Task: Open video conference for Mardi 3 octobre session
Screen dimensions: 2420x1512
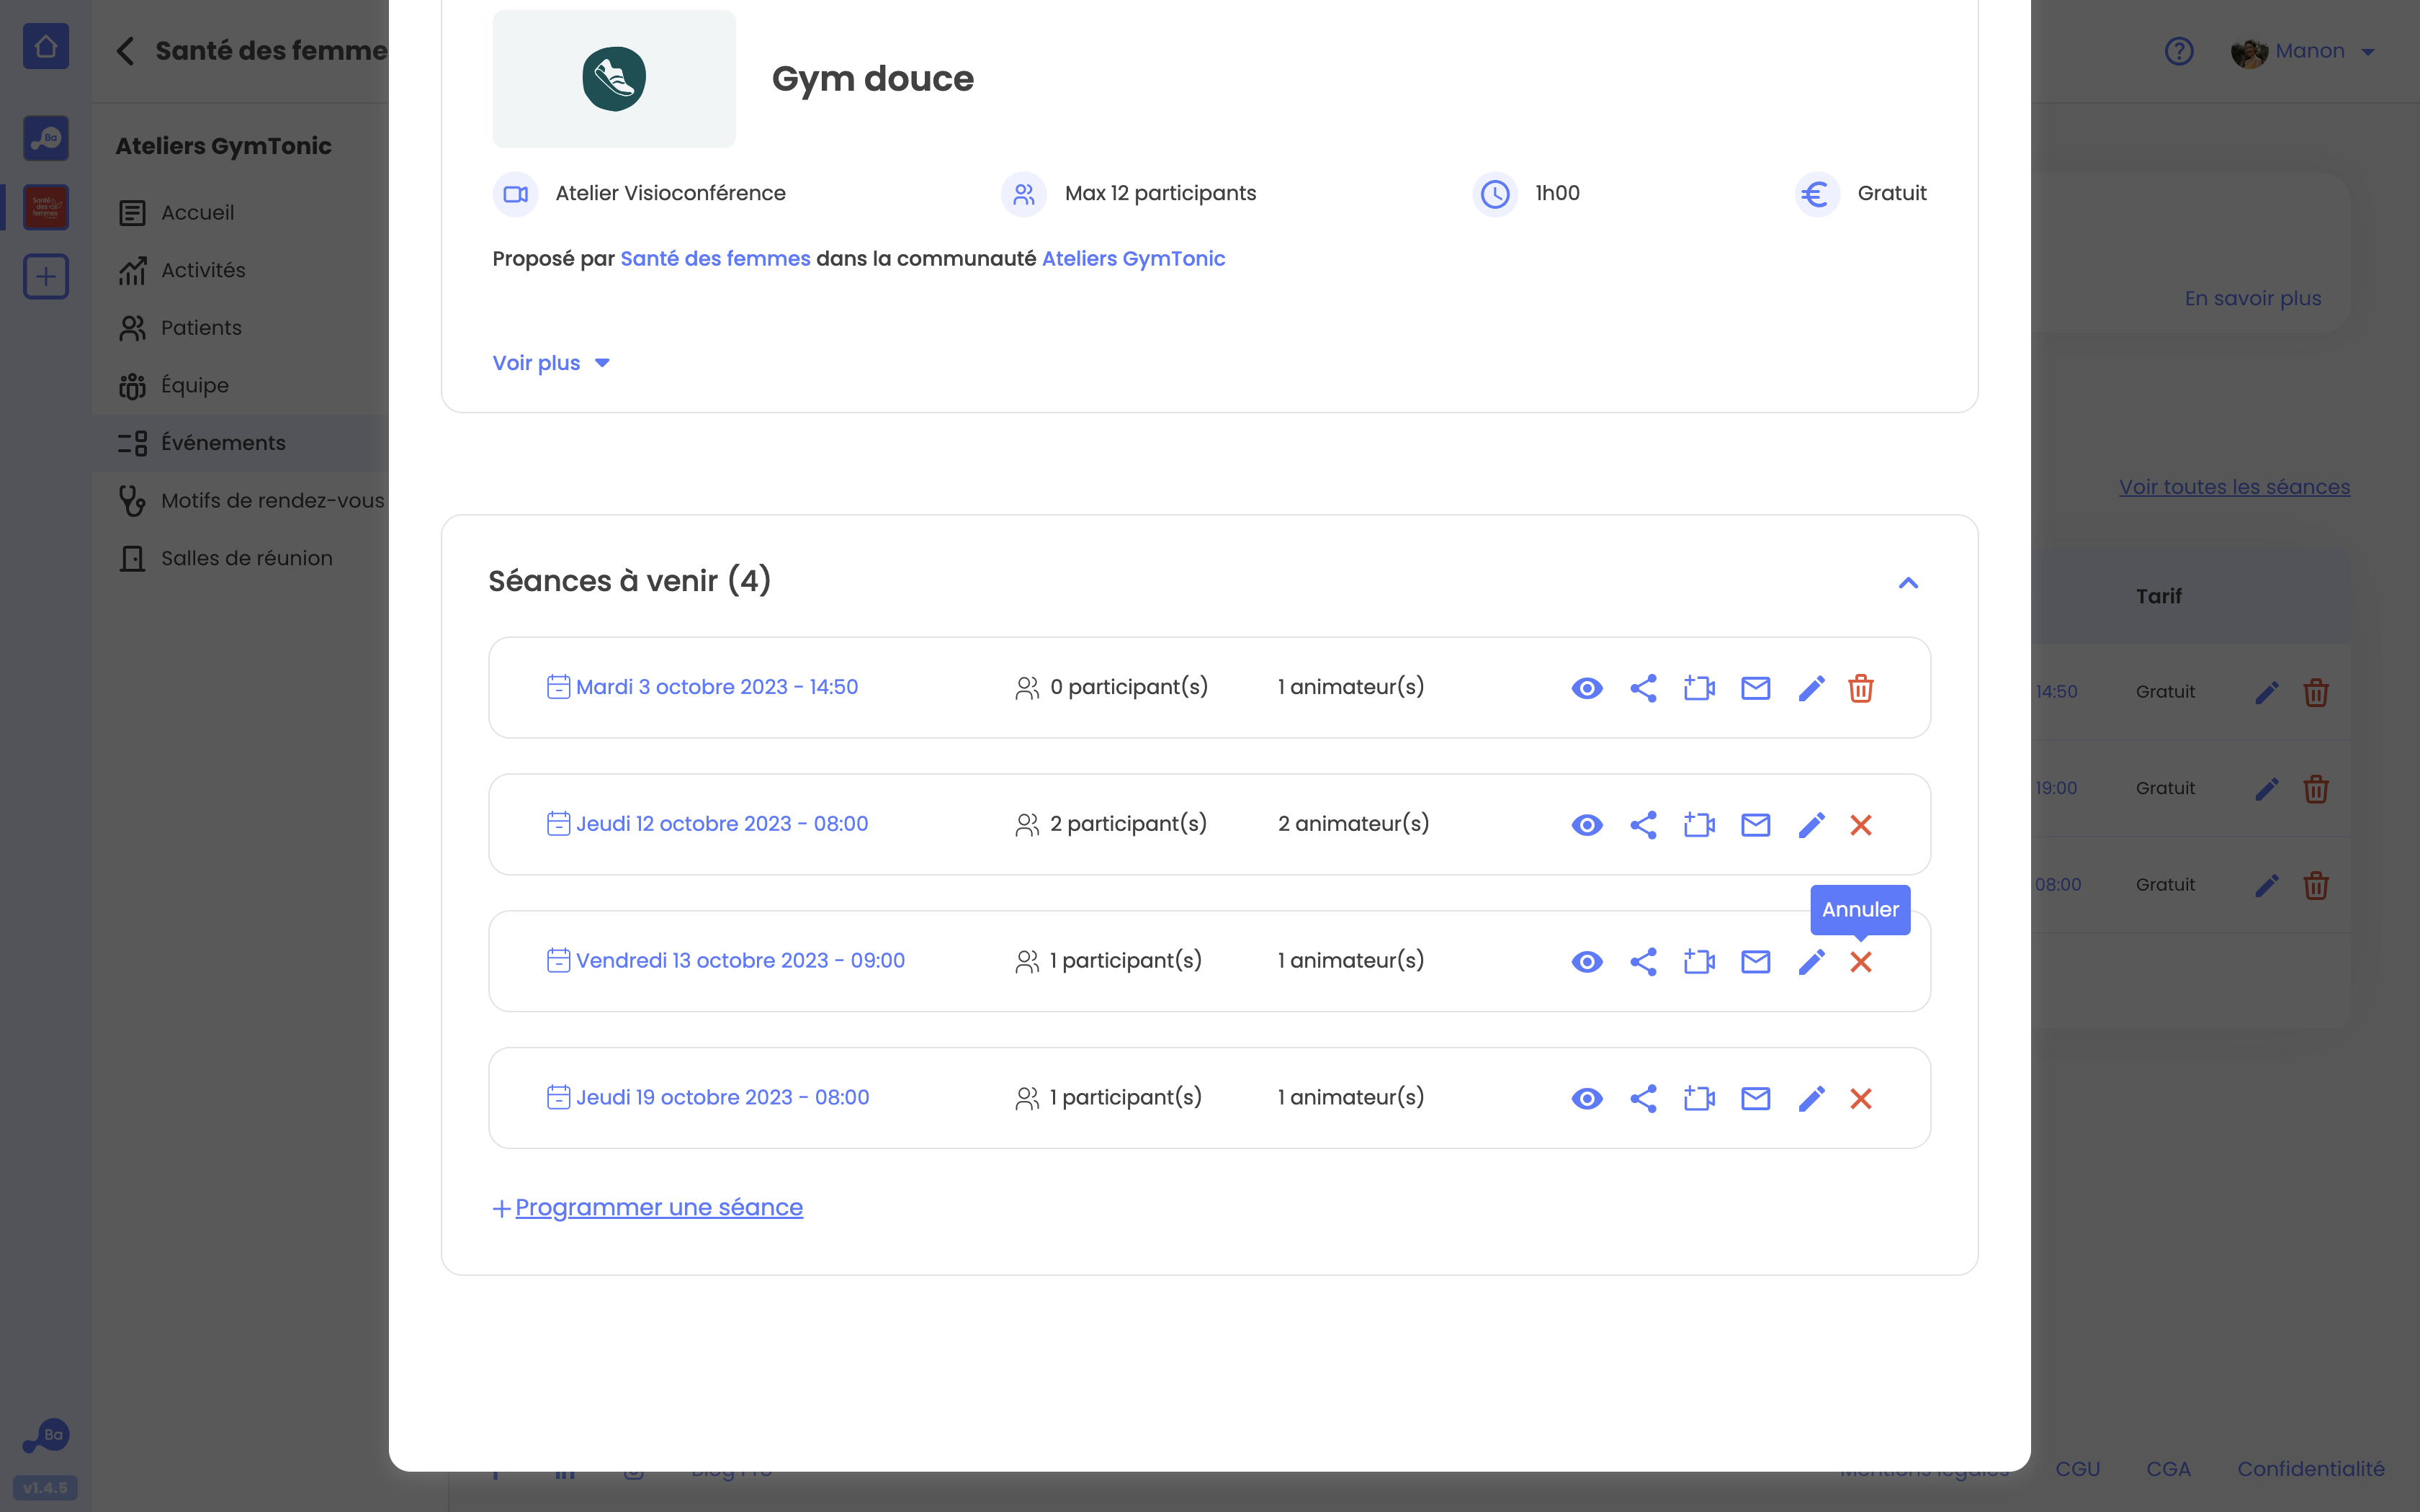Action: coord(1699,688)
